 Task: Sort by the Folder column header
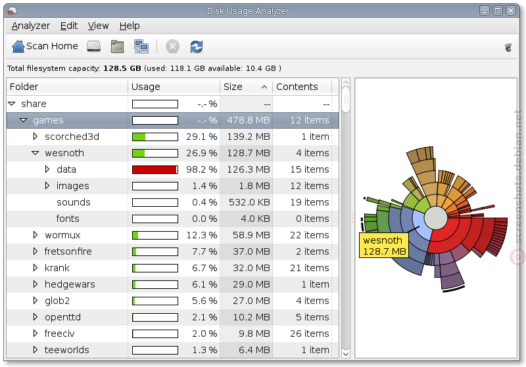tap(67, 87)
